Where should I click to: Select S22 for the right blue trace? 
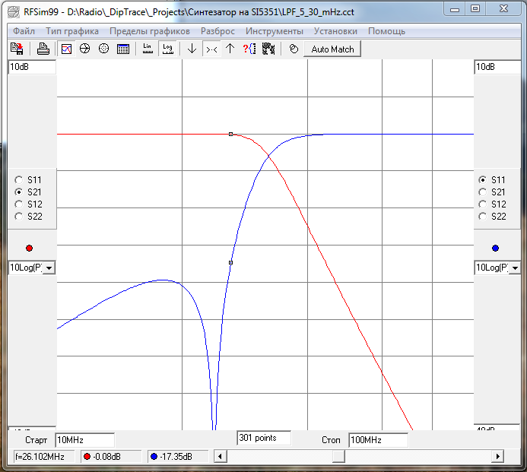[x=483, y=217]
